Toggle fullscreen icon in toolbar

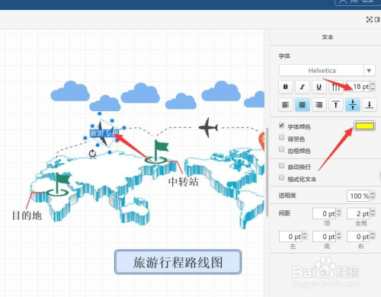tap(370, 20)
